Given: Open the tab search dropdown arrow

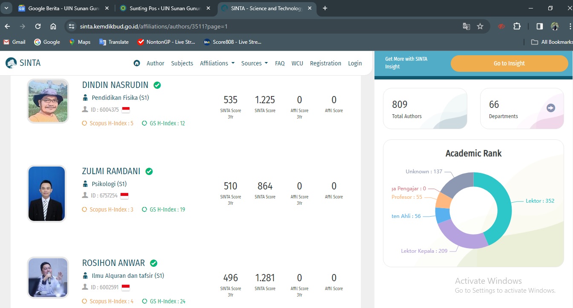Looking at the screenshot, I should 6,8.
